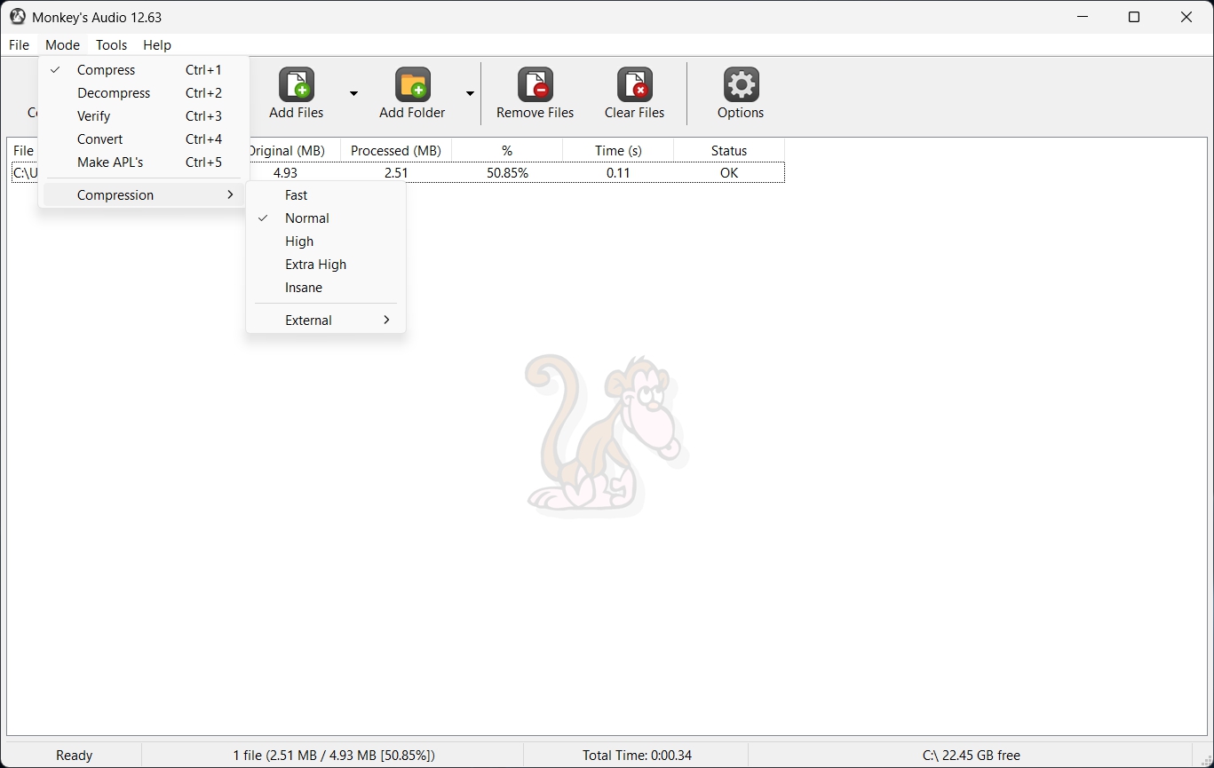Screen dimensions: 1214x768
Task: Click the 2.51 processed size cell
Action: 396,173
